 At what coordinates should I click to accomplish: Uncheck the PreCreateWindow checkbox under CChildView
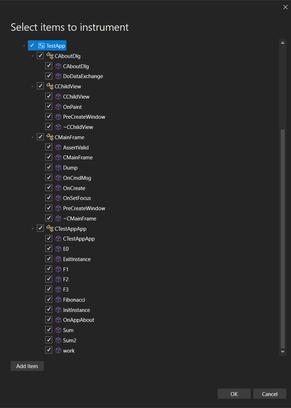coord(49,116)
